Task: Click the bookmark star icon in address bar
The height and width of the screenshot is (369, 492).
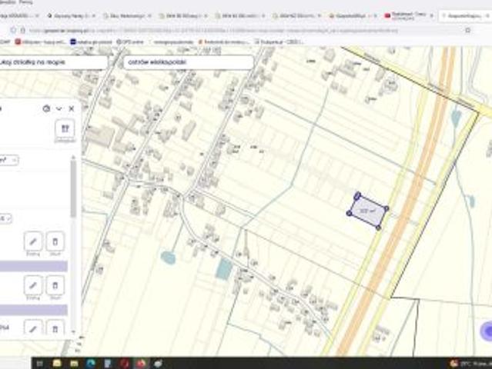Action: [x=468, y=30]
